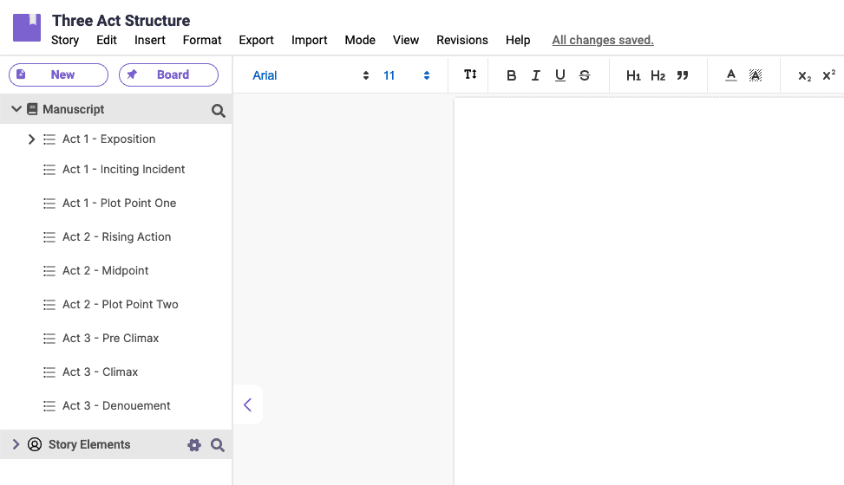Apply strikethrough formatting
844x485 pixels.
coord(585,76)
